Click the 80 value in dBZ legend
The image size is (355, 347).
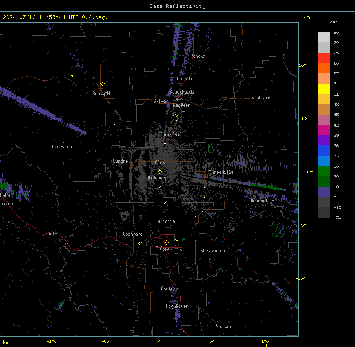[x=336, y=33]
